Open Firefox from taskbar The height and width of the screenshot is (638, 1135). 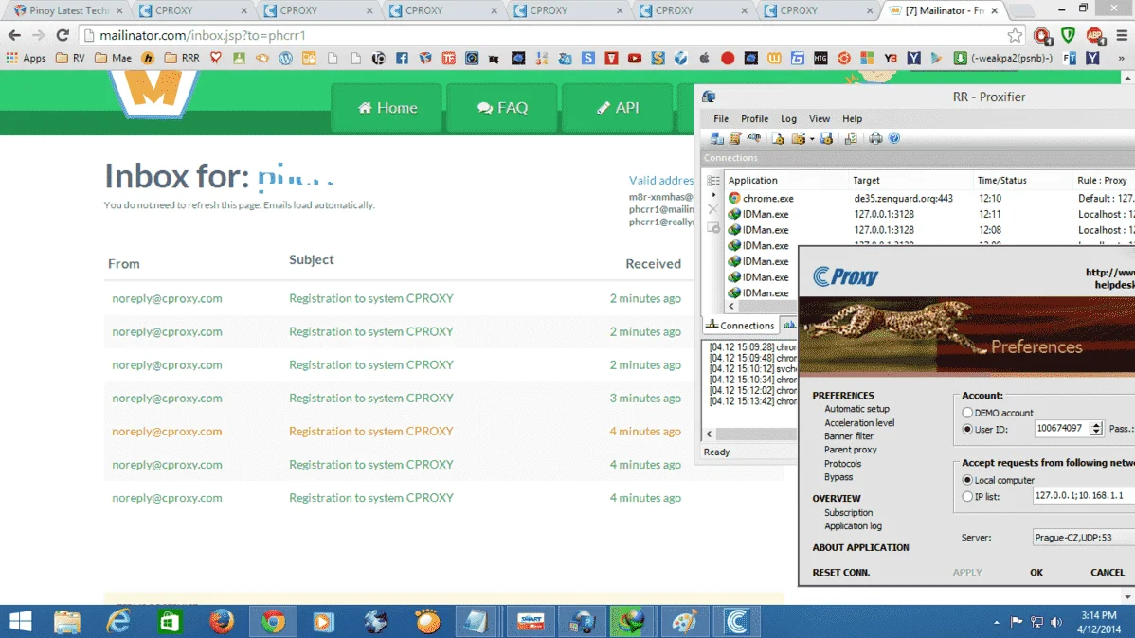[x=222, y=621]
